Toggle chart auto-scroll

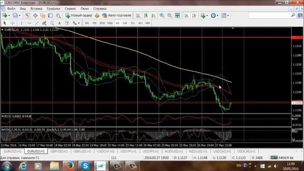coord(186,16)
